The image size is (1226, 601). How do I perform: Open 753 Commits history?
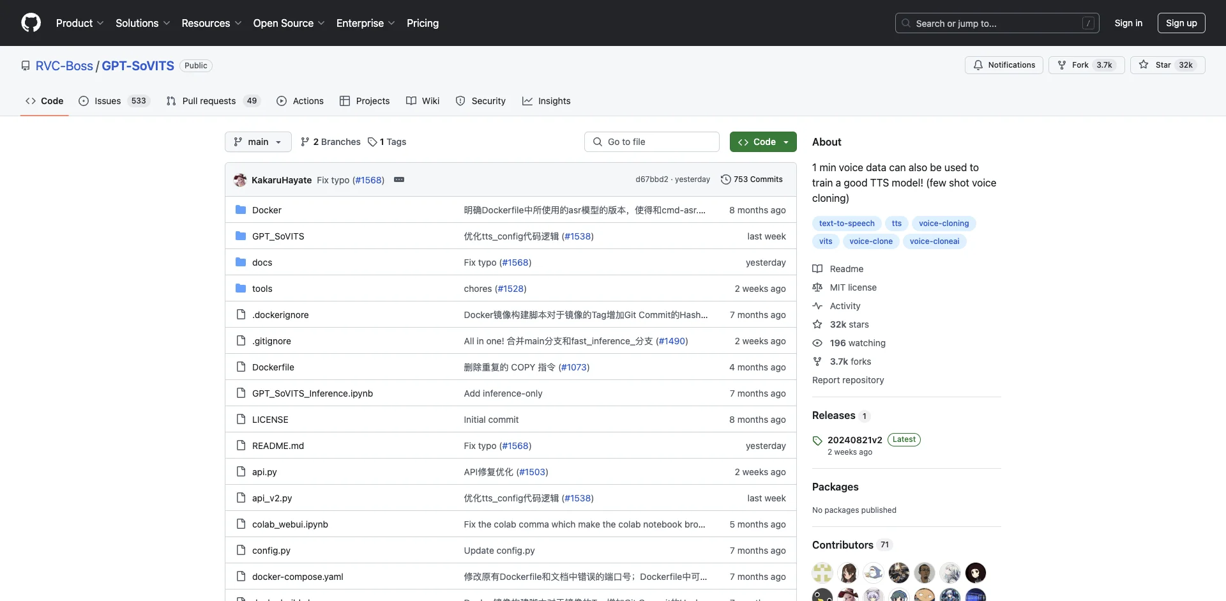pyautogui.click(x=752, y=179)
